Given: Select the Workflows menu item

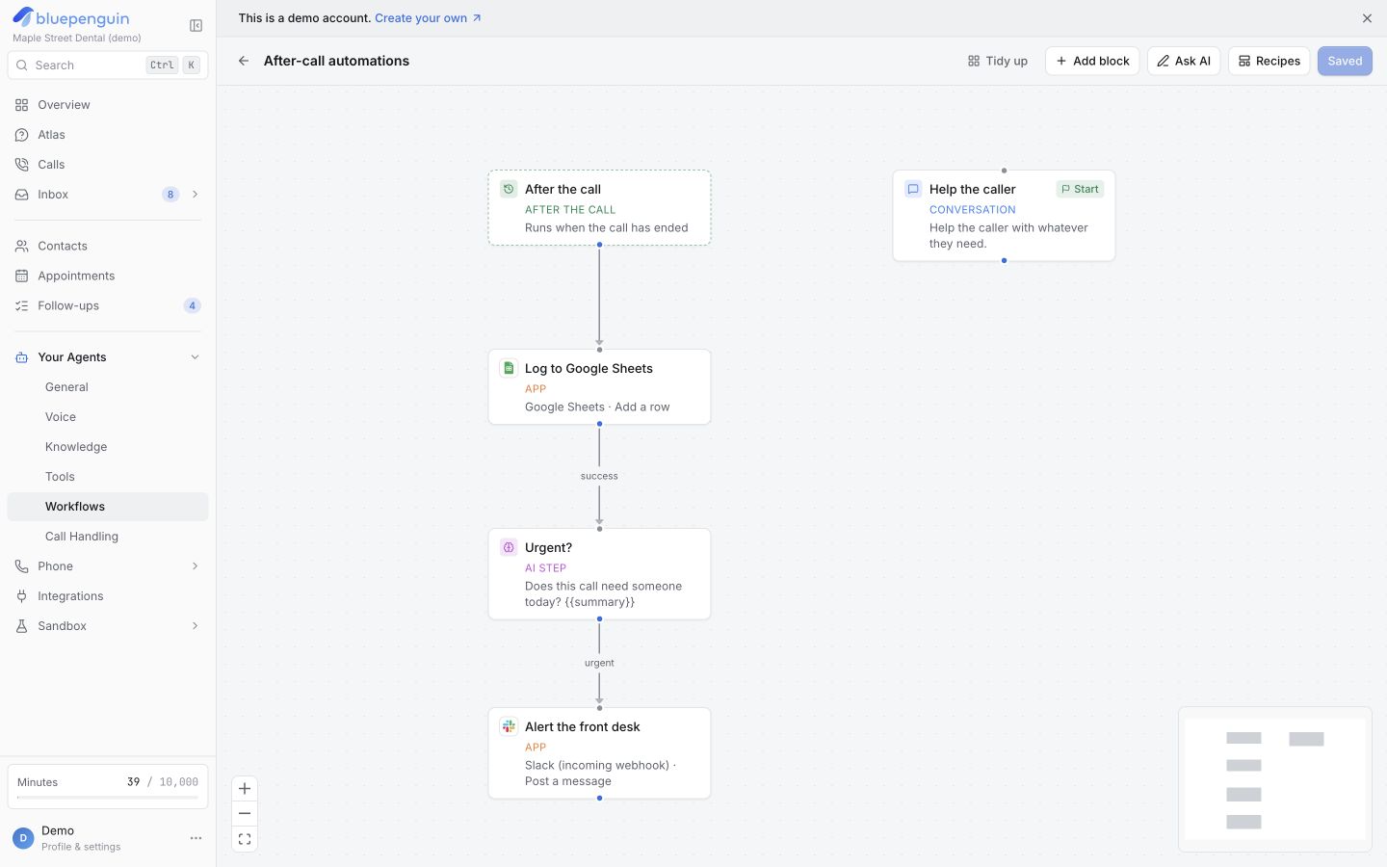Looking at the screenshot, I should tap(108, 507).
